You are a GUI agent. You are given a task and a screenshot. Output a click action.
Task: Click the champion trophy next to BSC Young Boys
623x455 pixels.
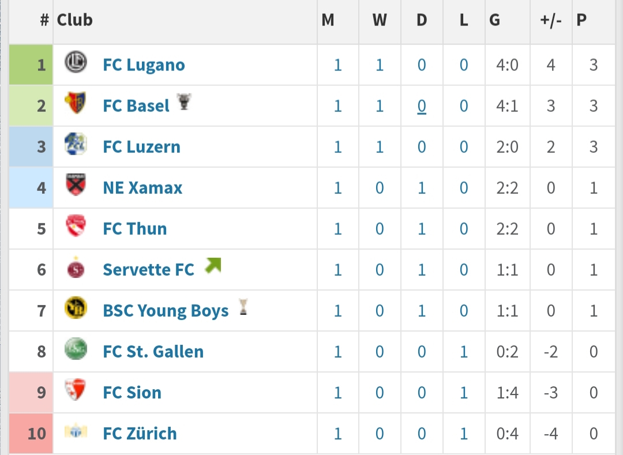click(243, 307)
